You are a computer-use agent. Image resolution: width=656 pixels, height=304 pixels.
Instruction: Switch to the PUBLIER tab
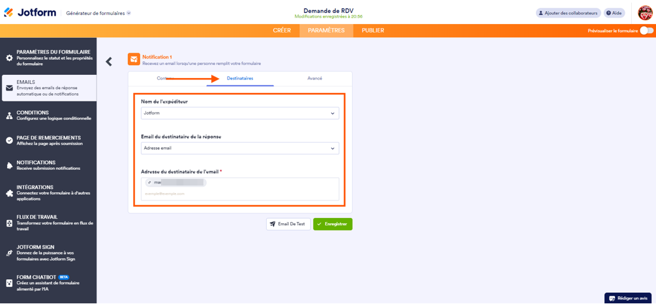373,31
